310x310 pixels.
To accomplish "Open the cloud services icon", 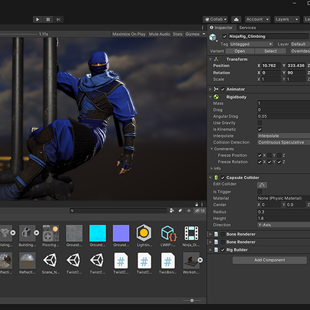I will (236, 19).
